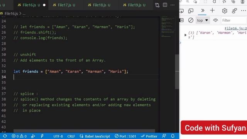
Task: Click the breadcrumb ellipsis after File16.js
Action: (x=24, y=14)
